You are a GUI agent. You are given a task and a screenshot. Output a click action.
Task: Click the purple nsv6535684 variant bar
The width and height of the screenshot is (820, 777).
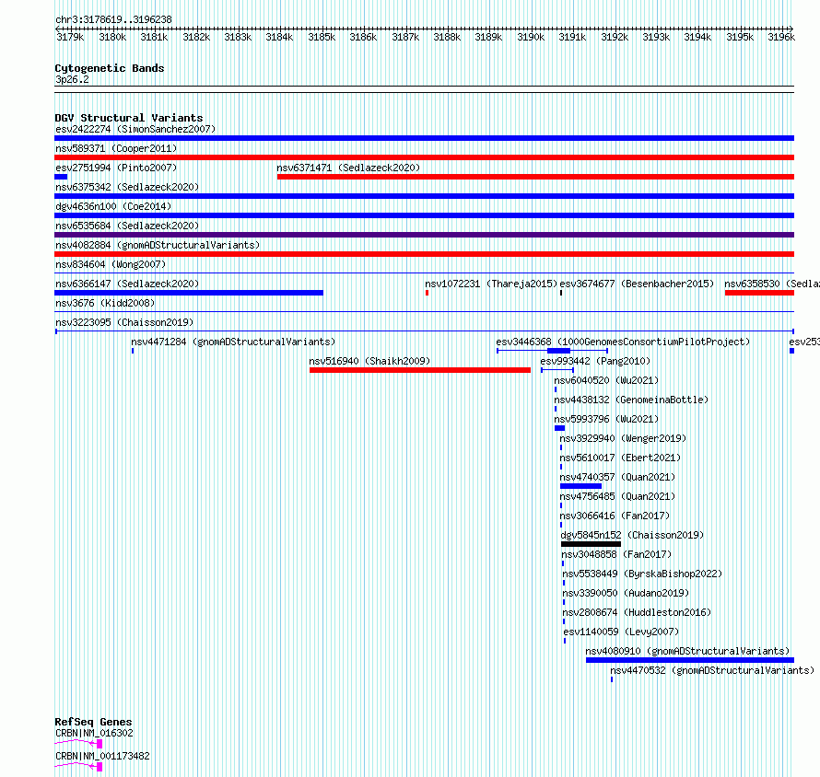point(424,235)
